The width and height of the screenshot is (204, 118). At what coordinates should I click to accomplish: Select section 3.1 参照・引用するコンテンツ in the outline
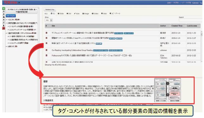tap(22, 36)
